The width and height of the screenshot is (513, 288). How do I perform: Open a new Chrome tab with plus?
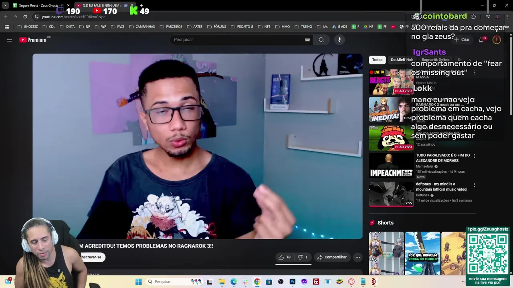141,5
